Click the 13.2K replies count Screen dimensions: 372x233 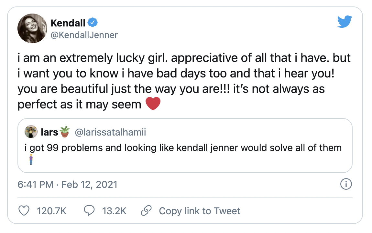pos(114,211)
